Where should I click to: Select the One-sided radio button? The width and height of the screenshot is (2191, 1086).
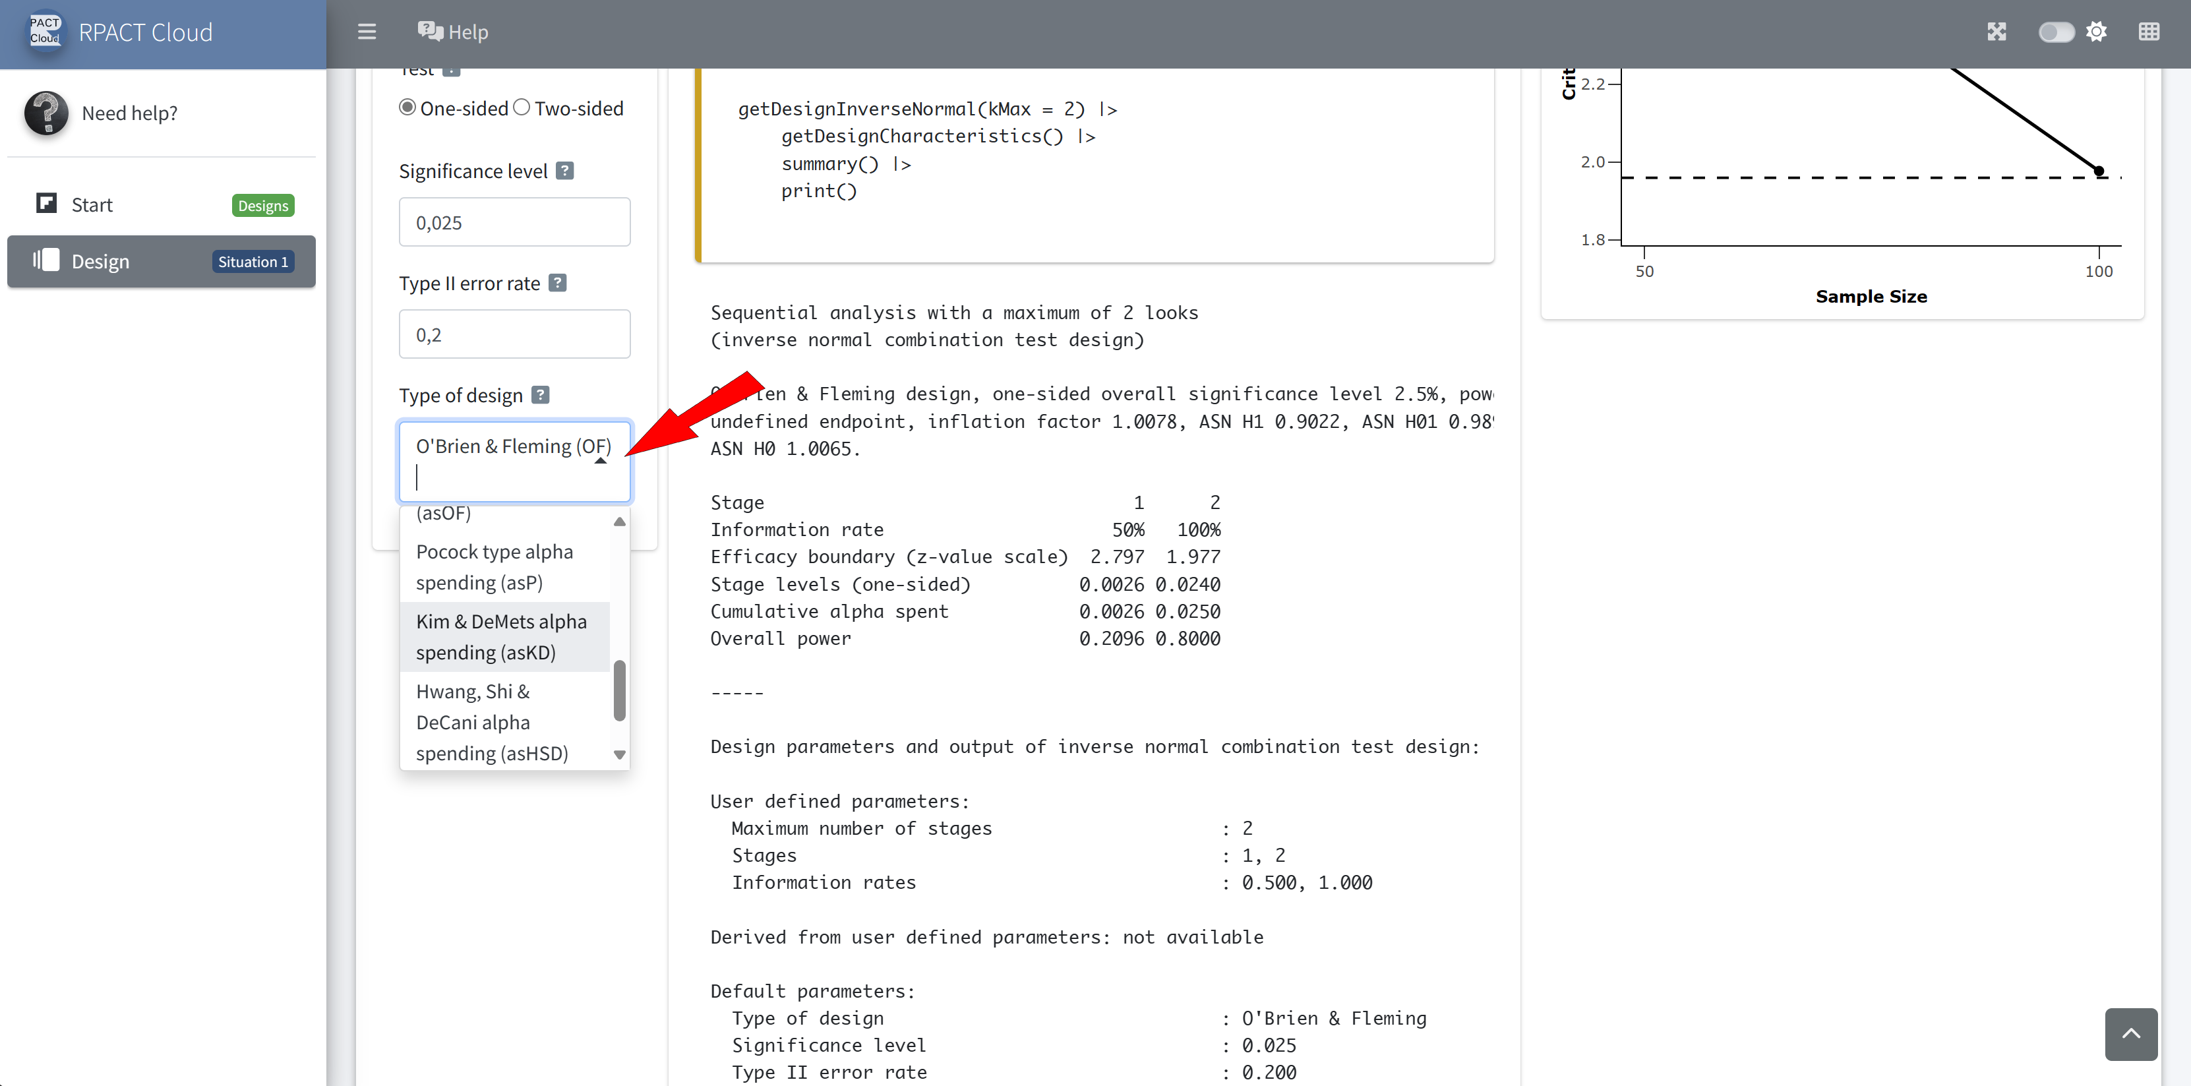(407, 108)
